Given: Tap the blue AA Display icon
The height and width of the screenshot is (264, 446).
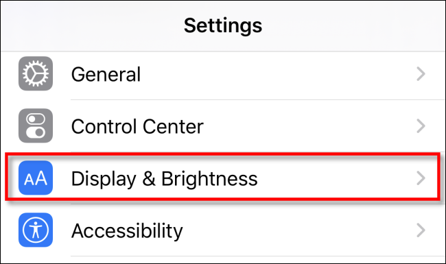Looking at the screenshot, I should pyautogui.click(x=36, y=178).
